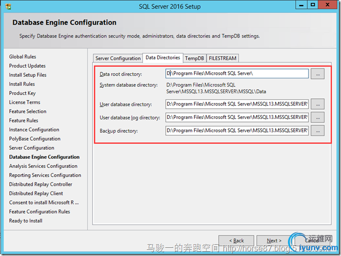The height and width of the screenshot is (256, 341).
Task: Select PolyBase Configuration step
Action: point(35,139)
